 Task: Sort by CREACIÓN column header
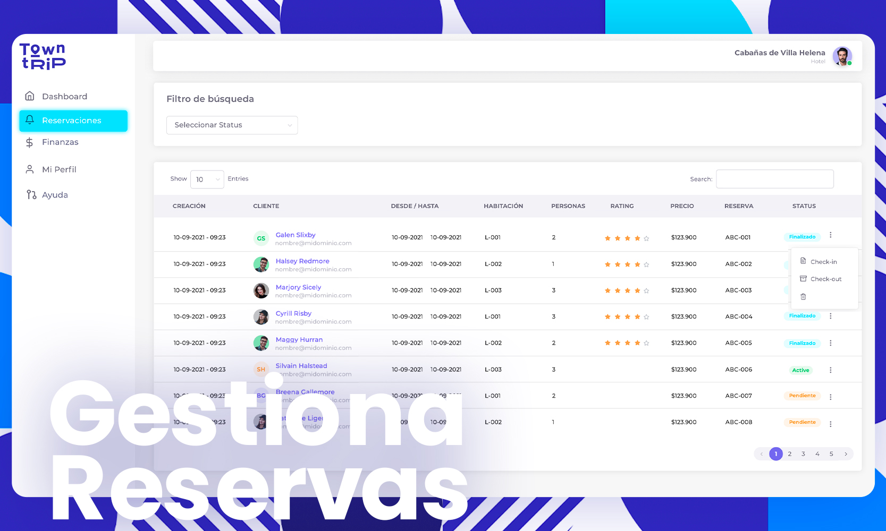pyautogui.click(x=189, y=206)
